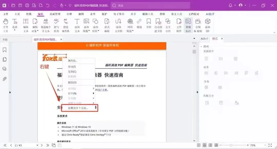
Task: Open the notifications bell icon
Action: tap(230, 5)
